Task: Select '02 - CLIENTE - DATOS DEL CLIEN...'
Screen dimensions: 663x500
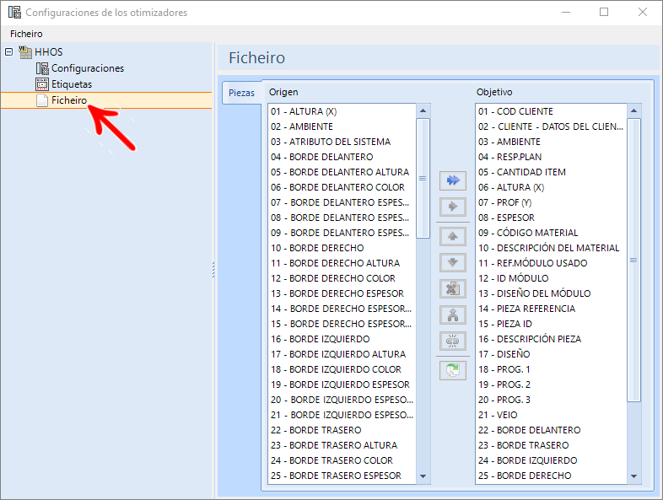Action: [x=551, y=126]
